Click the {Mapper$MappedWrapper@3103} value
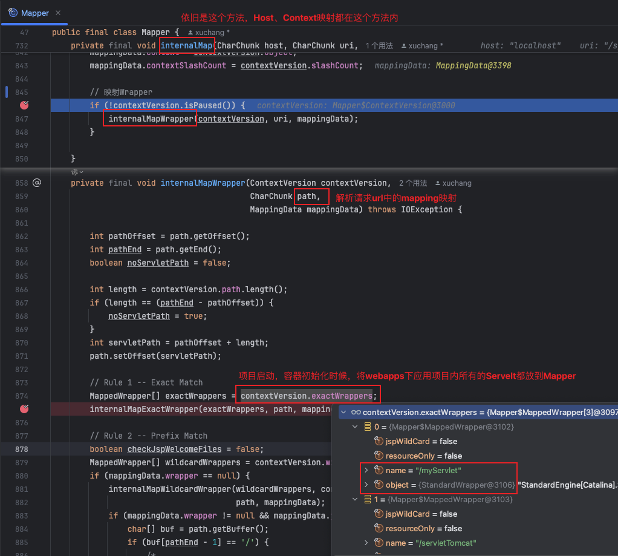This screenshot has width=618, height=556. click(450, 500)
